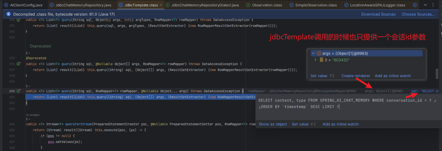Click the info icon in decompiled banner
Screen dimensions: 442x151
pos(8,14)
